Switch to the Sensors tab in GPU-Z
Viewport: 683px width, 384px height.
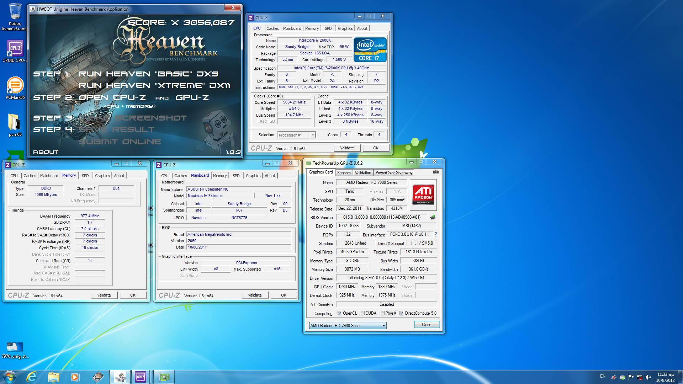pyautogui.click(x=344, y=172)
